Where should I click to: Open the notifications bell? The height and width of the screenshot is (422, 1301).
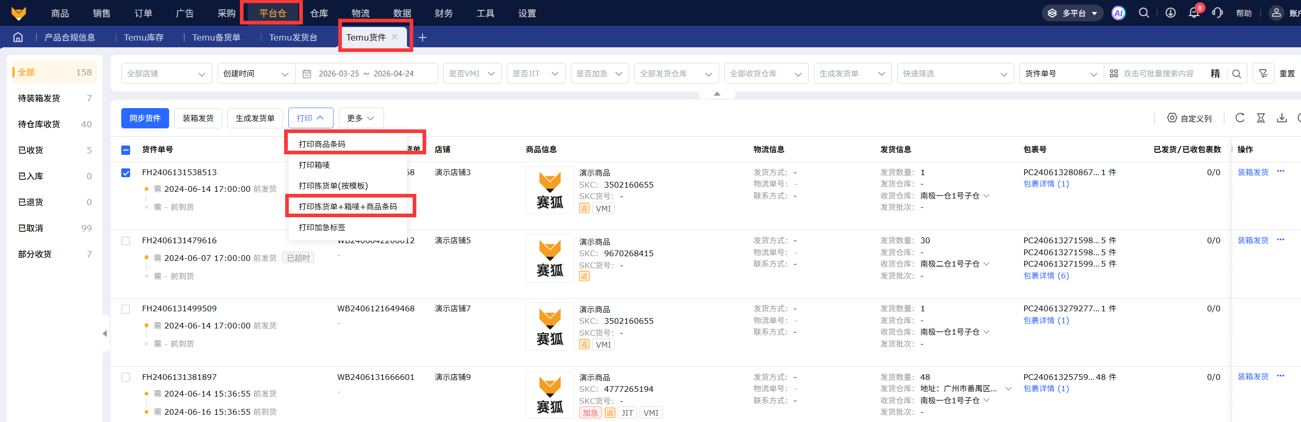(1194, 13)
